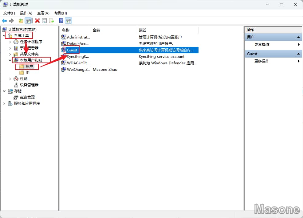303x218 pixels.
Task: Click the Storage node icon
Action: click(10, 91)
